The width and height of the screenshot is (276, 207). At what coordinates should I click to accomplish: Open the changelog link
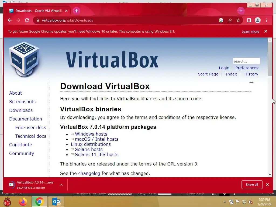(x=89, y=173)
